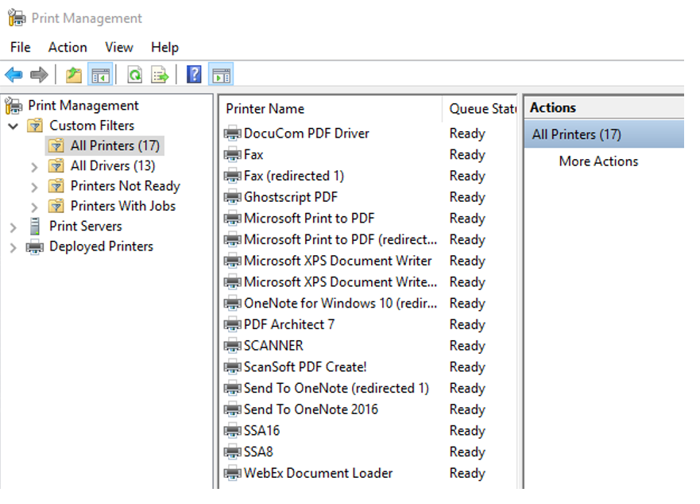The height and width of the screenshot is (504, 700).
Task: Click the Ready status of WebEx Document Loader
Action: coord(467,473)
